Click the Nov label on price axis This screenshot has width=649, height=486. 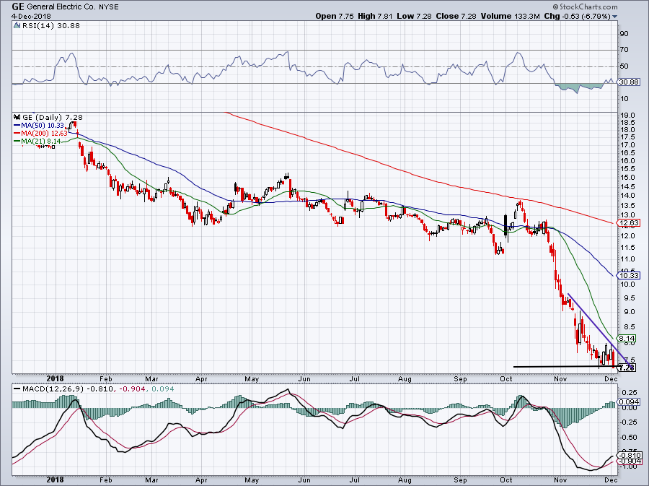(560, 378)
